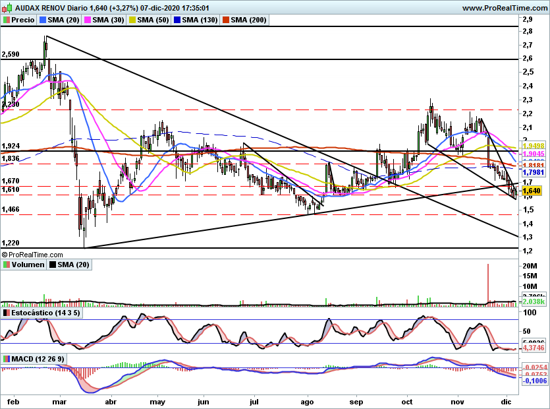The width and height of the screenshot is (550, 409).
Task: Click the feb label on the time axis
Action: 13,402
